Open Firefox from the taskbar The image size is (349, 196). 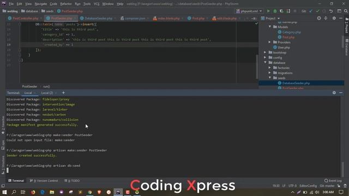33,192
